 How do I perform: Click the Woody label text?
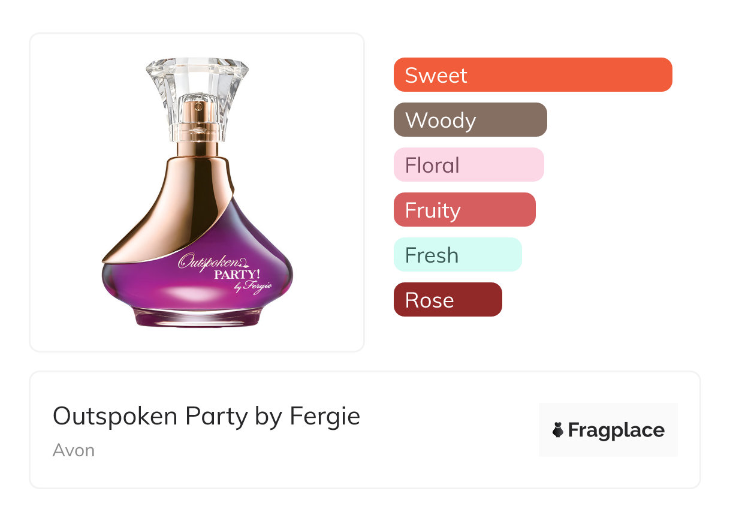click(440, 120)
